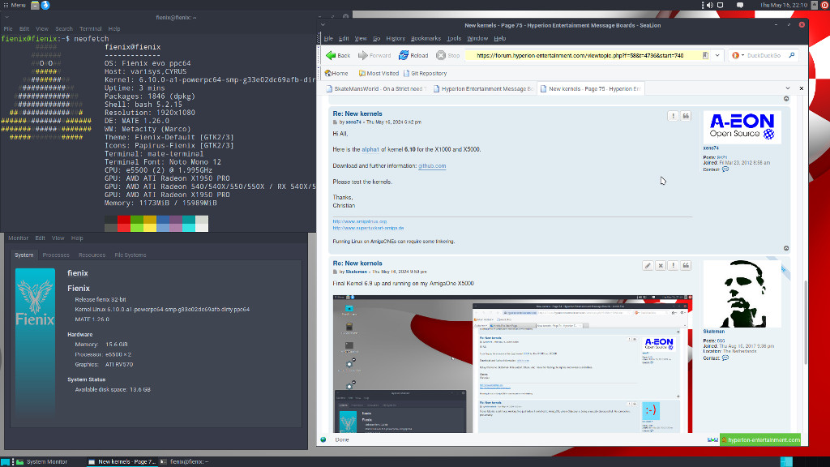Open the terminal window menu arrow in titlebar

coord(6,18)
